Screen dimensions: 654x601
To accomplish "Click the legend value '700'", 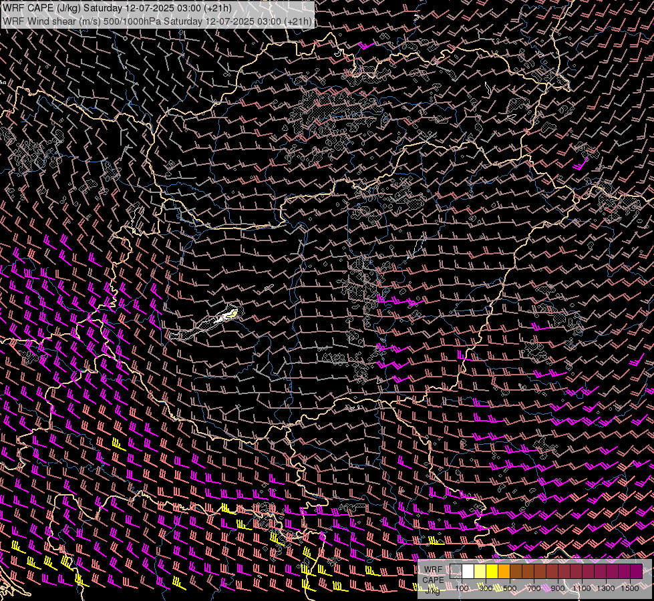I will pos(534,588).
